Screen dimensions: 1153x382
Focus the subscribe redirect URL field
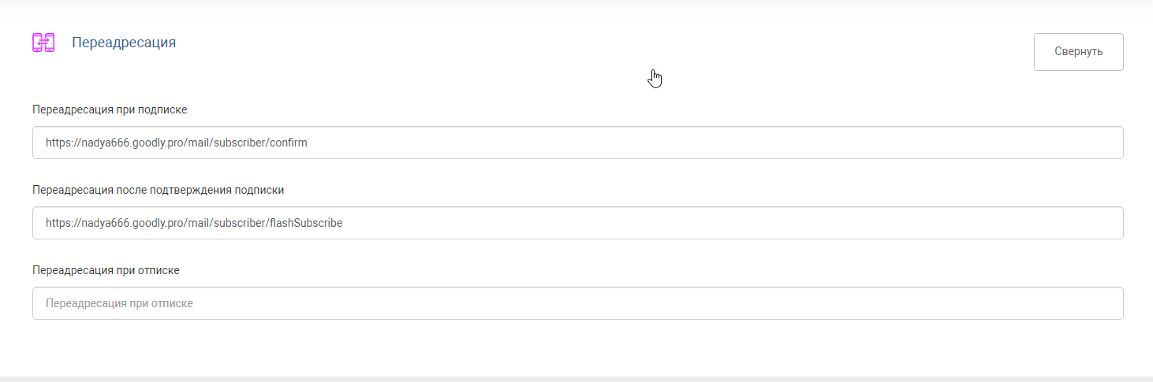pyautogui.click(x=577, y=143)
